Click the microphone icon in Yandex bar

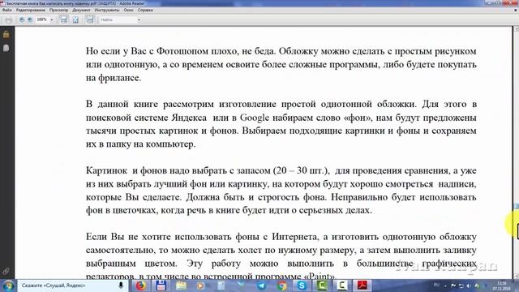(121, 286)
